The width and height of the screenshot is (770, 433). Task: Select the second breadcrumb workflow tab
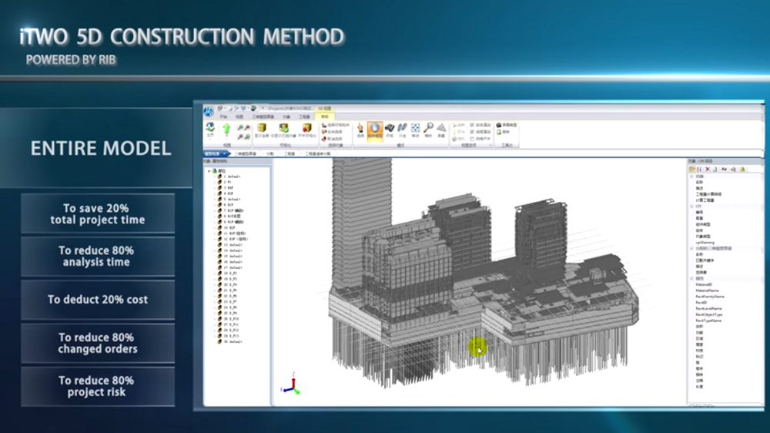(x=245, y=153)
